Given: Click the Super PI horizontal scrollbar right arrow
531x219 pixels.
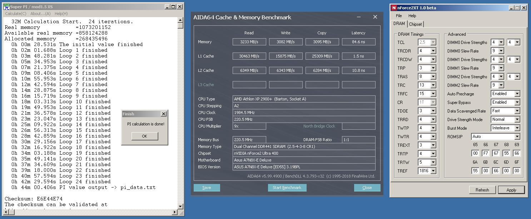Looking at the screenshot, I should 175,212.
